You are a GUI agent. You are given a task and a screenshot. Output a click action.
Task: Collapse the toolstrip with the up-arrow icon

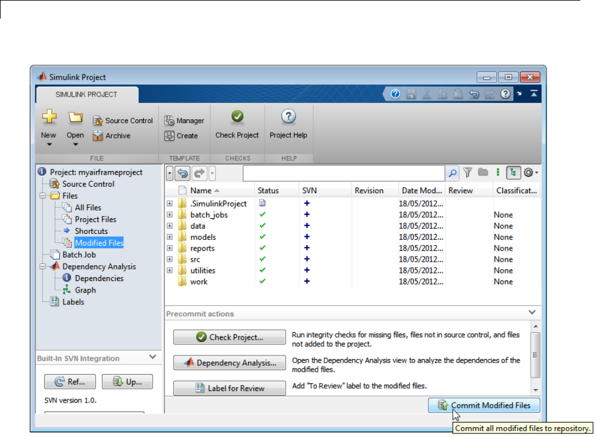[x=534, y=94]
